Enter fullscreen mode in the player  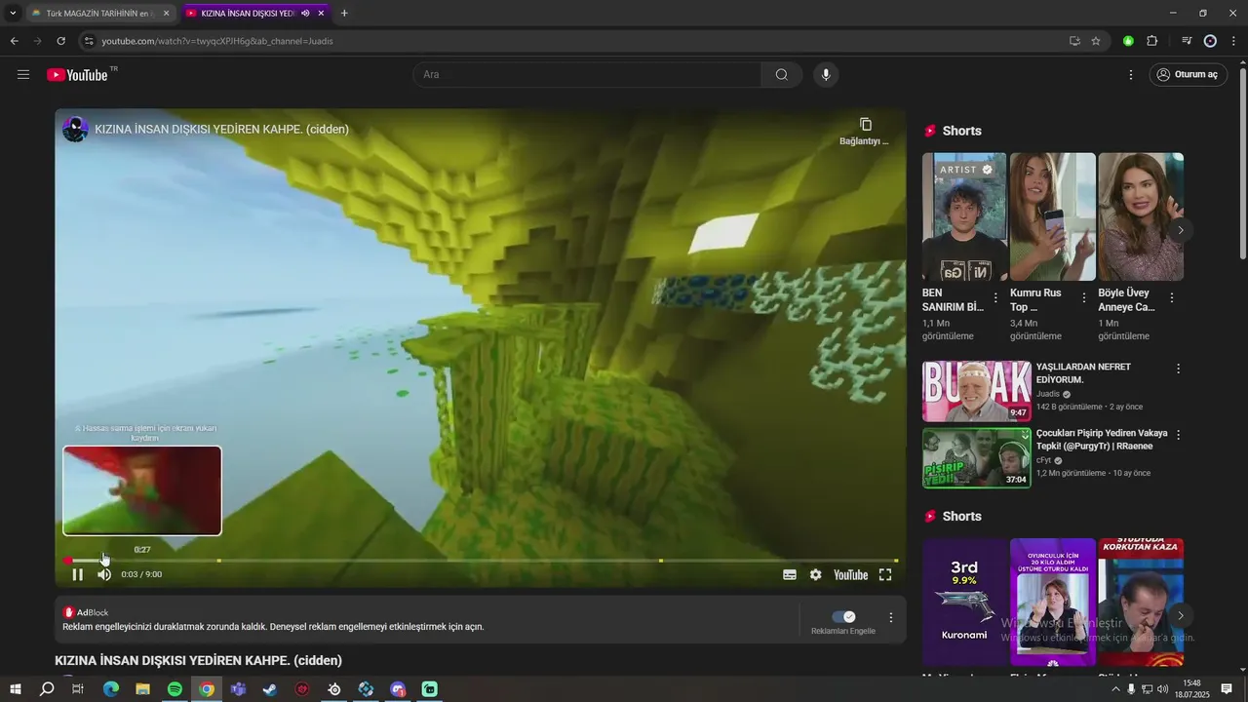point(885,574)
